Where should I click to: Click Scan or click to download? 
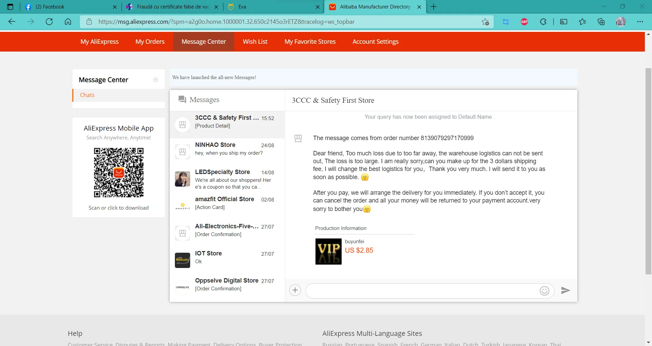point(119,208)
